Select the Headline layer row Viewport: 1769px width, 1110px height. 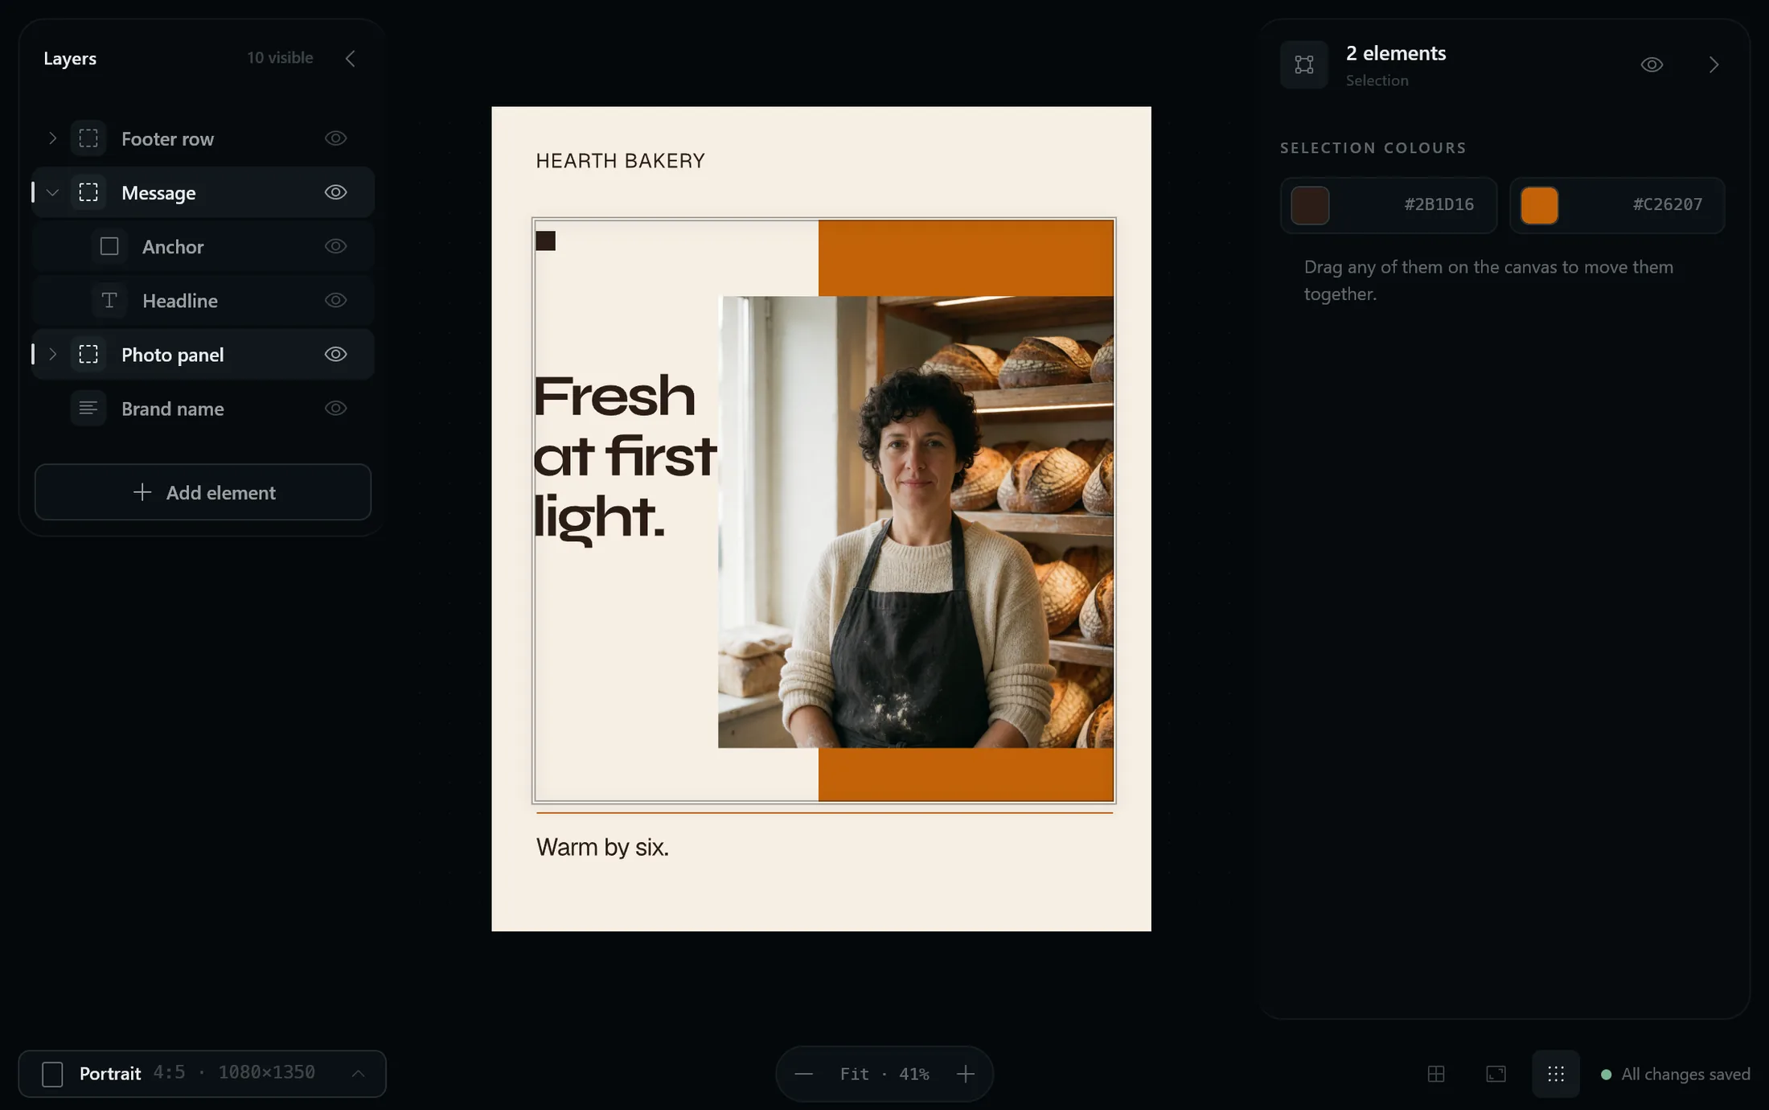click(x=203, y=300)
